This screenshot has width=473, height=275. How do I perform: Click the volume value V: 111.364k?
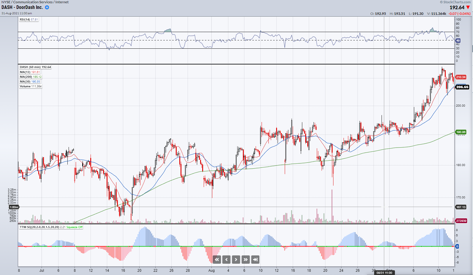(436, 14)
